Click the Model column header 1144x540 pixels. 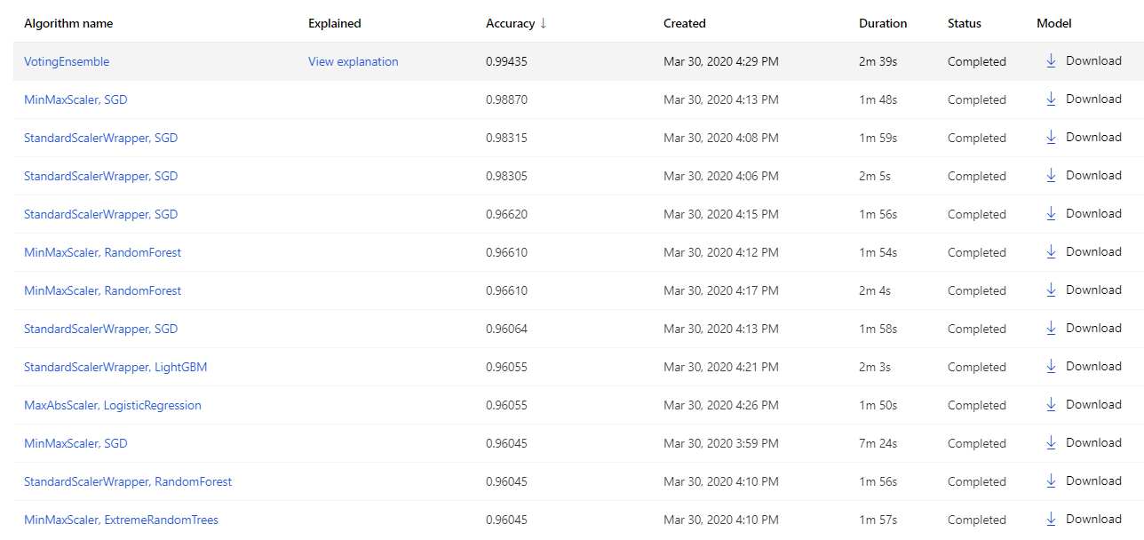[1053, 23]
